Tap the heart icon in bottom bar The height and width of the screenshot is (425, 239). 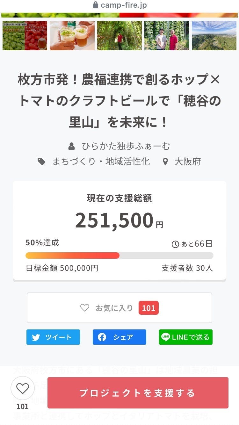point(23,388)
